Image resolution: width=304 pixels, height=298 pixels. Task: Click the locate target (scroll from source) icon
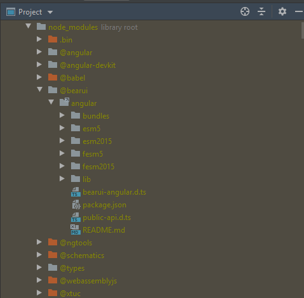tap(245, 11)
